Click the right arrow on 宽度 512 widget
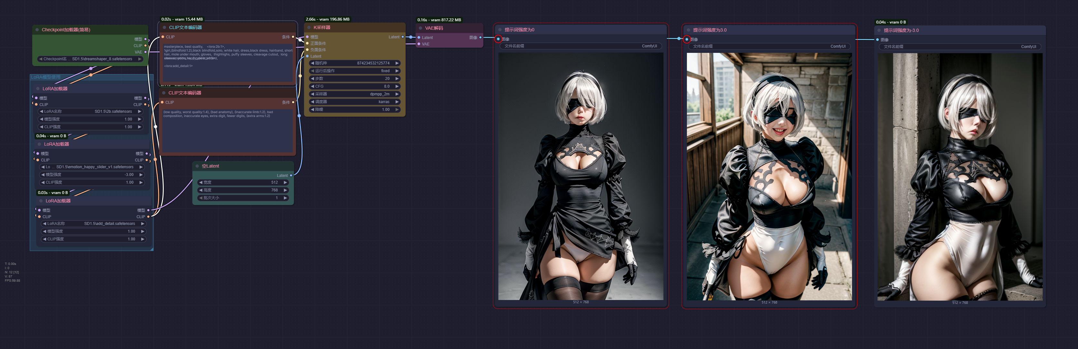 pyautogui.click(x=285, y=182)
